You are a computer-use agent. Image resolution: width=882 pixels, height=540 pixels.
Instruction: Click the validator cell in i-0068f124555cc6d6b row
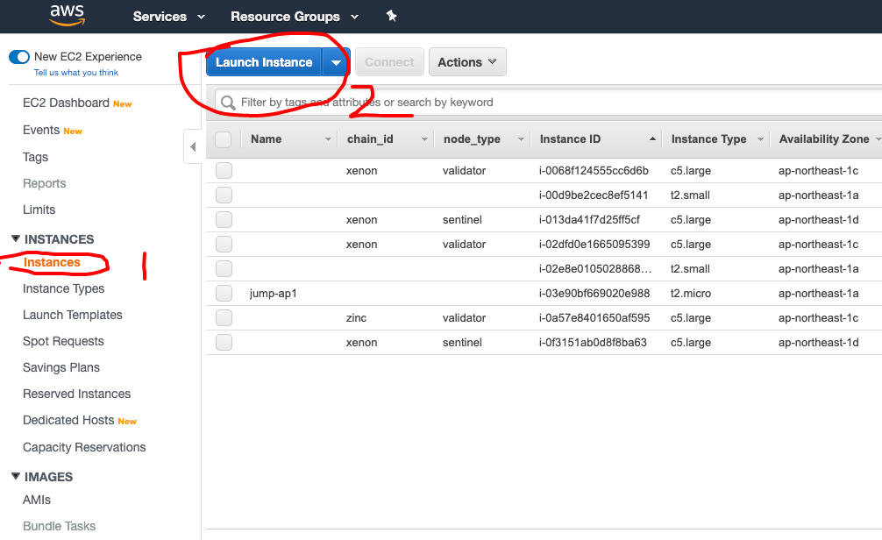tap(464, 170)
